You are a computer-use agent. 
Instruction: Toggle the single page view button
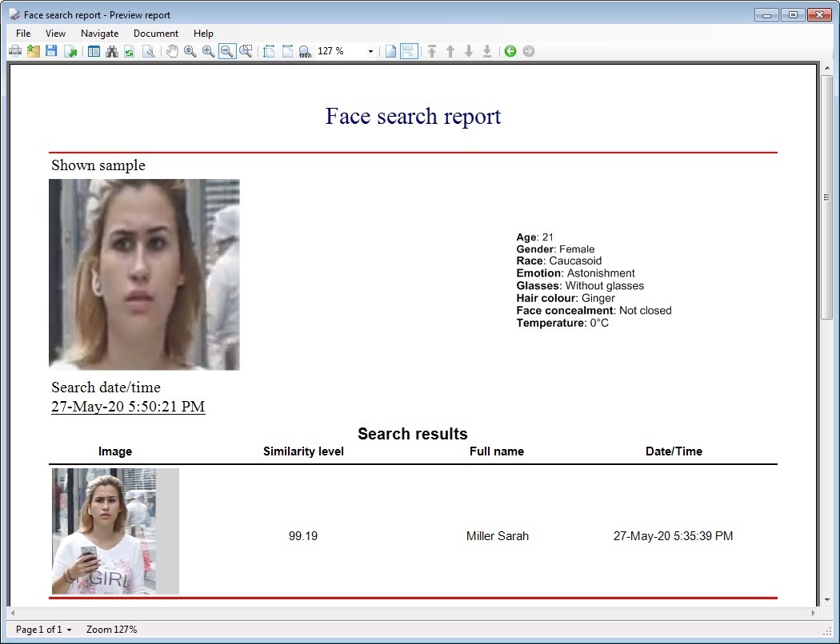tap(390, 51)
